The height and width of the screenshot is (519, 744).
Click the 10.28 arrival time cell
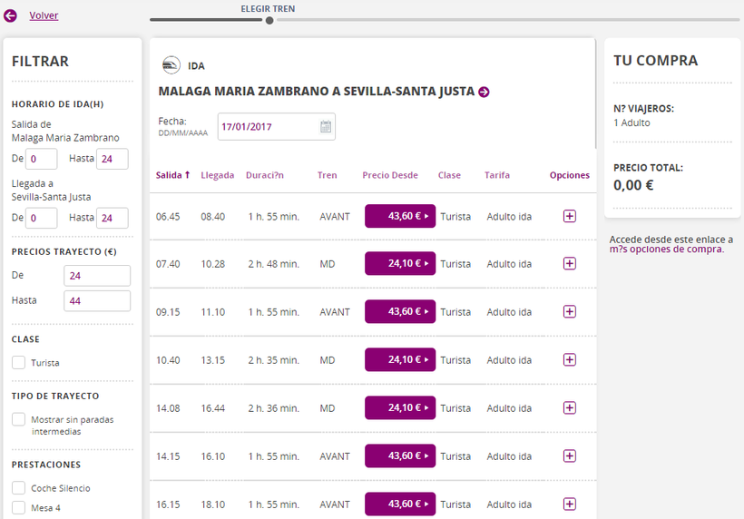pyautogui.click(x=212, y=264)
